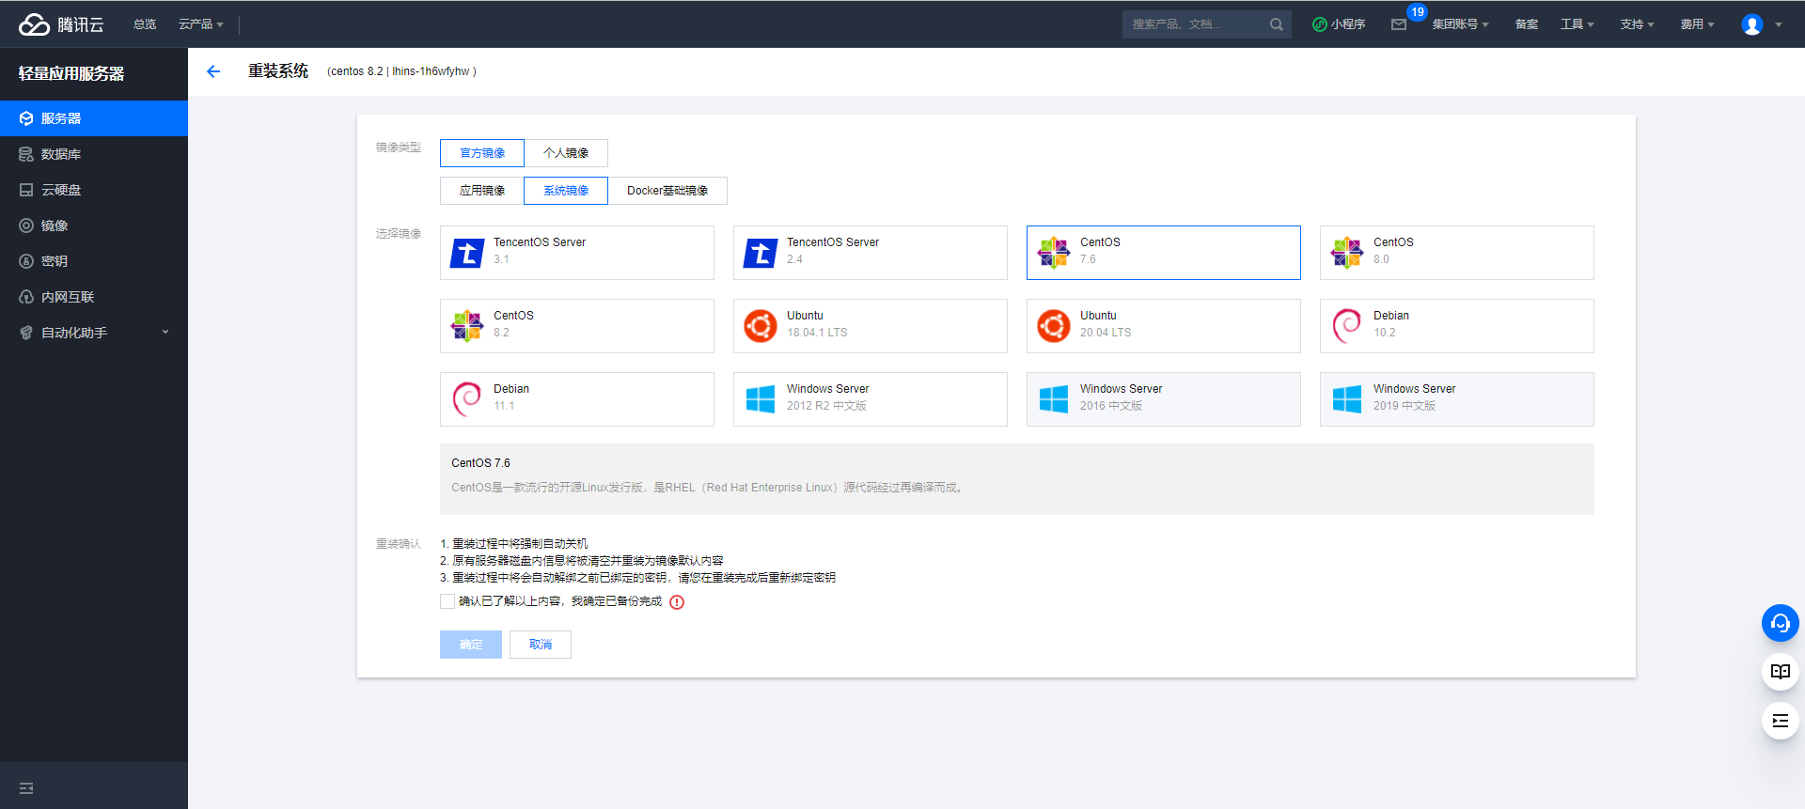This screenshot has height=809, width=1805.
Task: Open the user avatar menu
Action: (1752, 24)
